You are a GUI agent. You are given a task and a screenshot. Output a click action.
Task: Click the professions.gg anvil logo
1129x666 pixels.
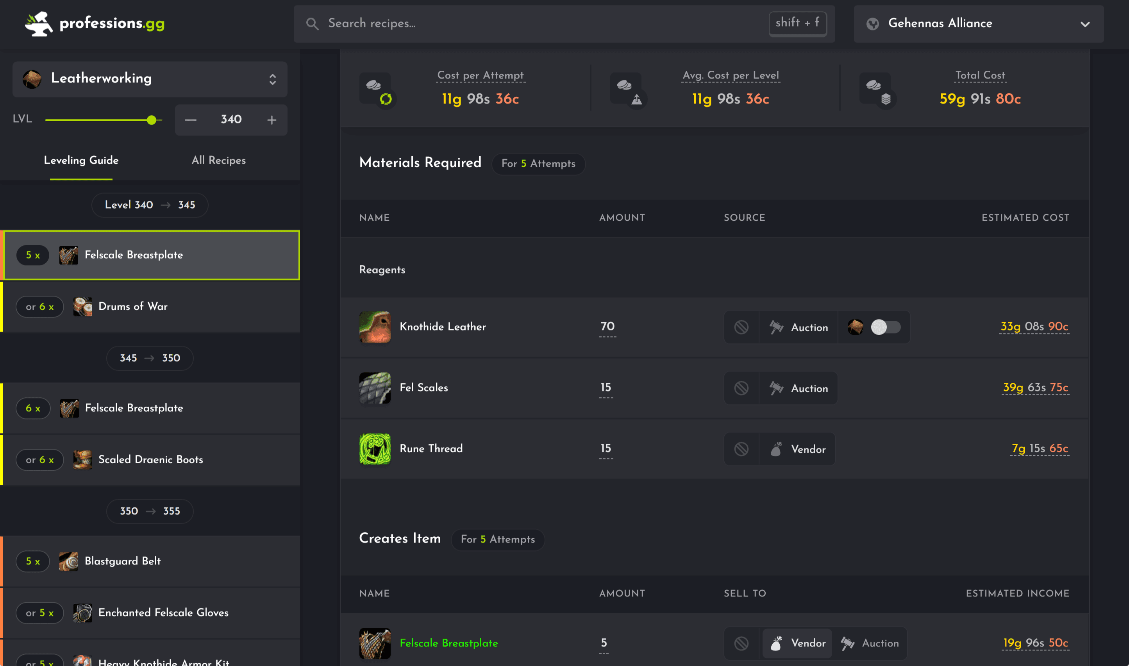point(39,24)
